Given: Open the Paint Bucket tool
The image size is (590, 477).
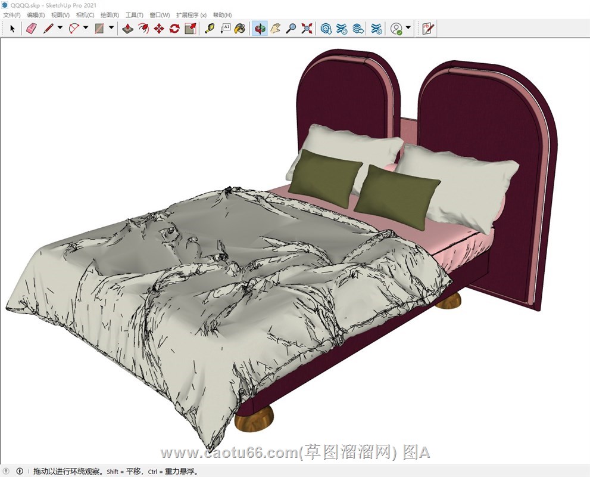Looking at the screenshot, I should 239,28.
